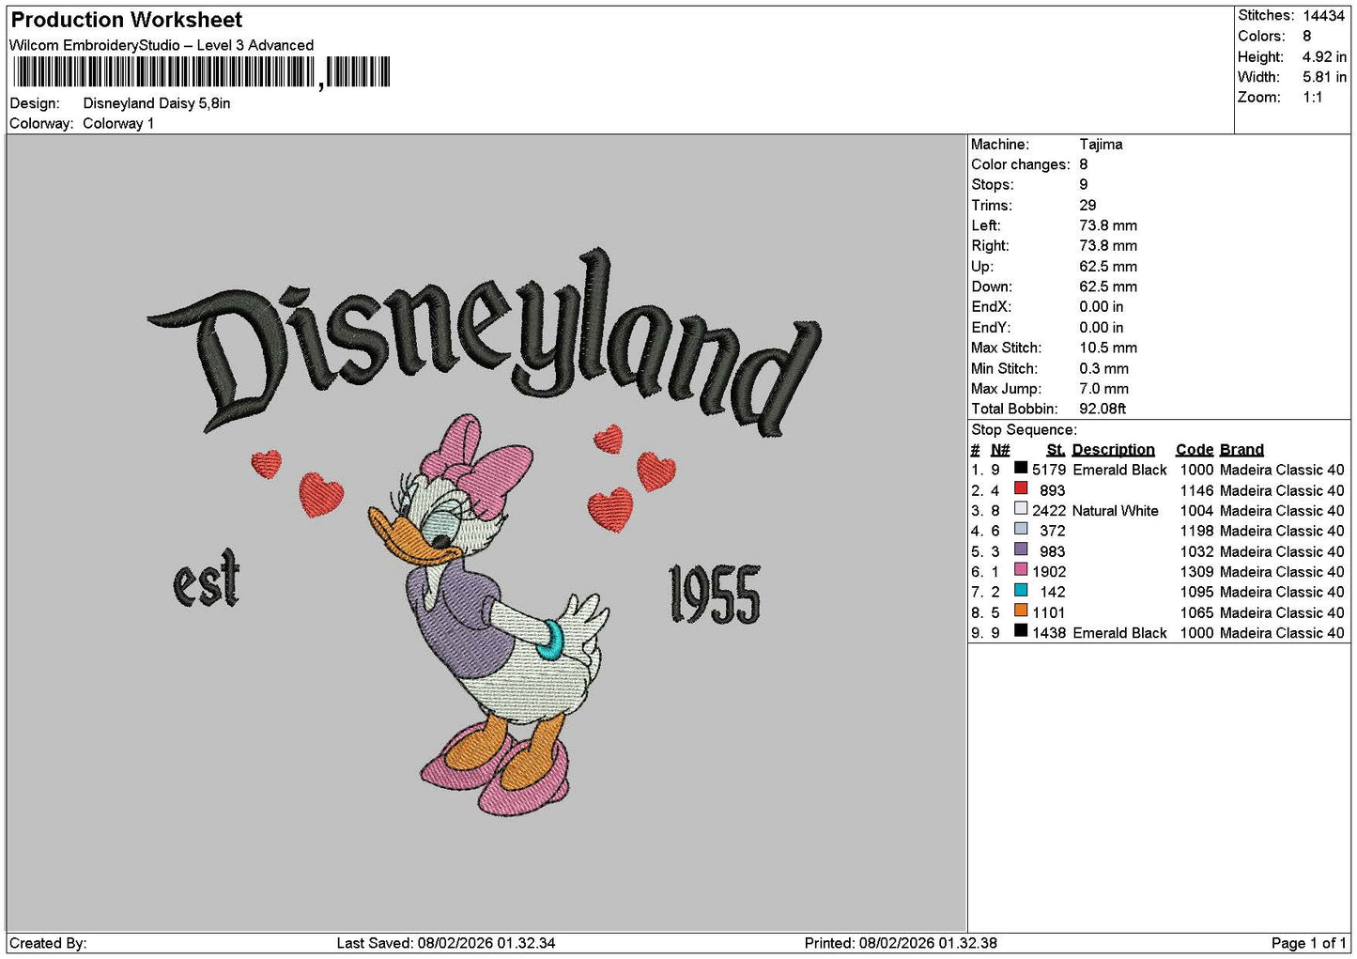Viewport: 1357px width, 959px height.
Task: Click the 'St.' column header
Action: [1056, 450]
